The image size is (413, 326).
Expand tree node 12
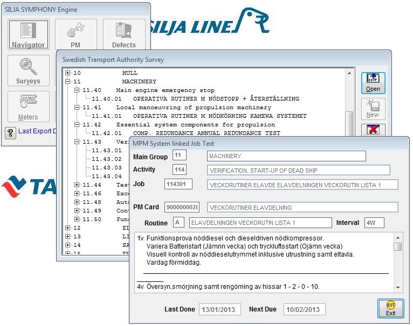click(x=68, y=228)
